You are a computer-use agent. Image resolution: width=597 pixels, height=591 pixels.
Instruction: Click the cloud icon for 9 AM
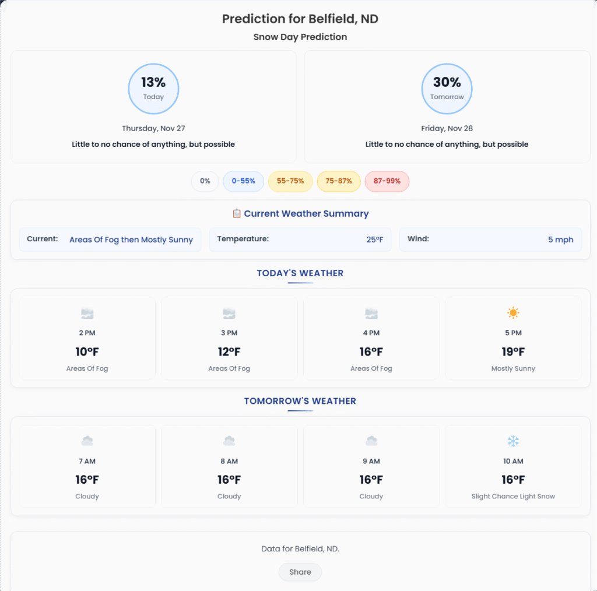tap(371, 441)
